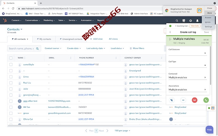This screenshot has height=136, width=218.
Task: Check the ggg other test checkbox
Action: point(11,101)
